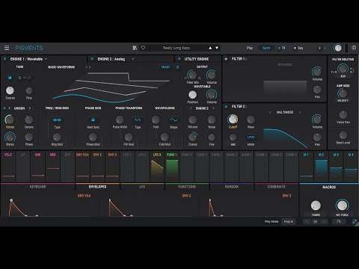Open the Keyboard modulation tab
The image size is (359, 269).
37,187
